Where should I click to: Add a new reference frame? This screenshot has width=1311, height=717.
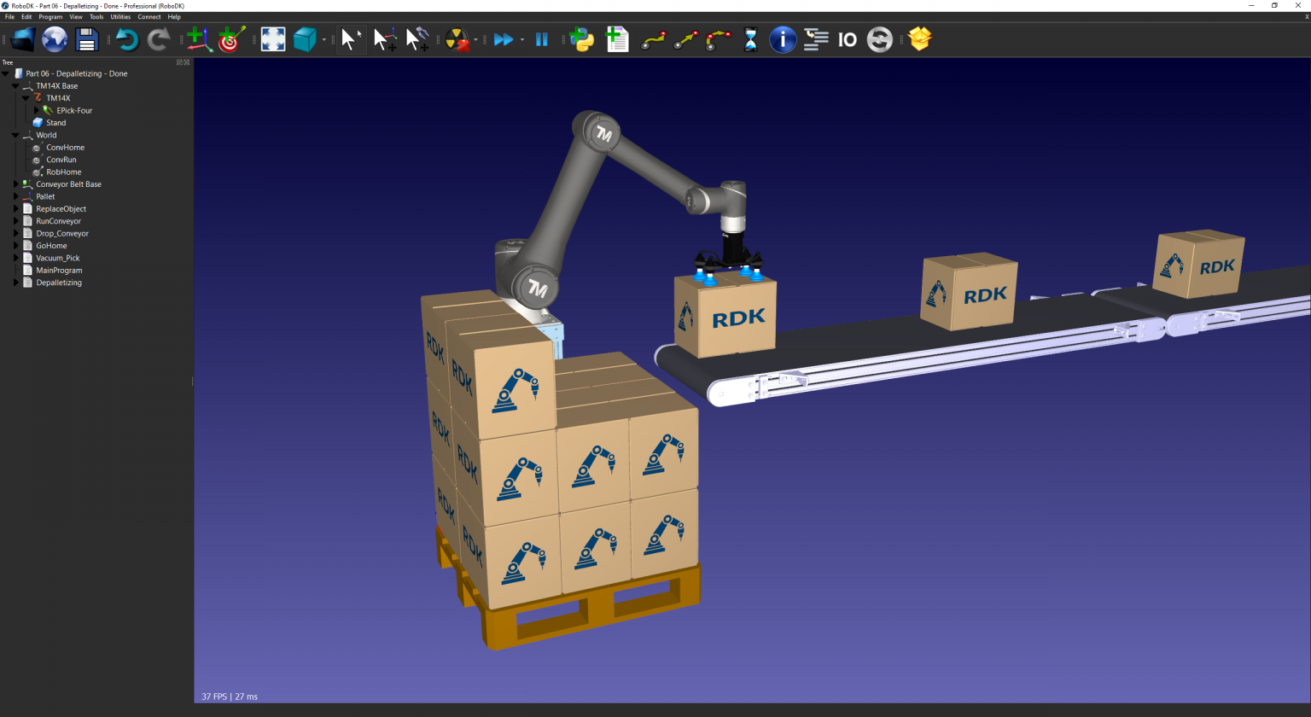(x=198, y=39)
